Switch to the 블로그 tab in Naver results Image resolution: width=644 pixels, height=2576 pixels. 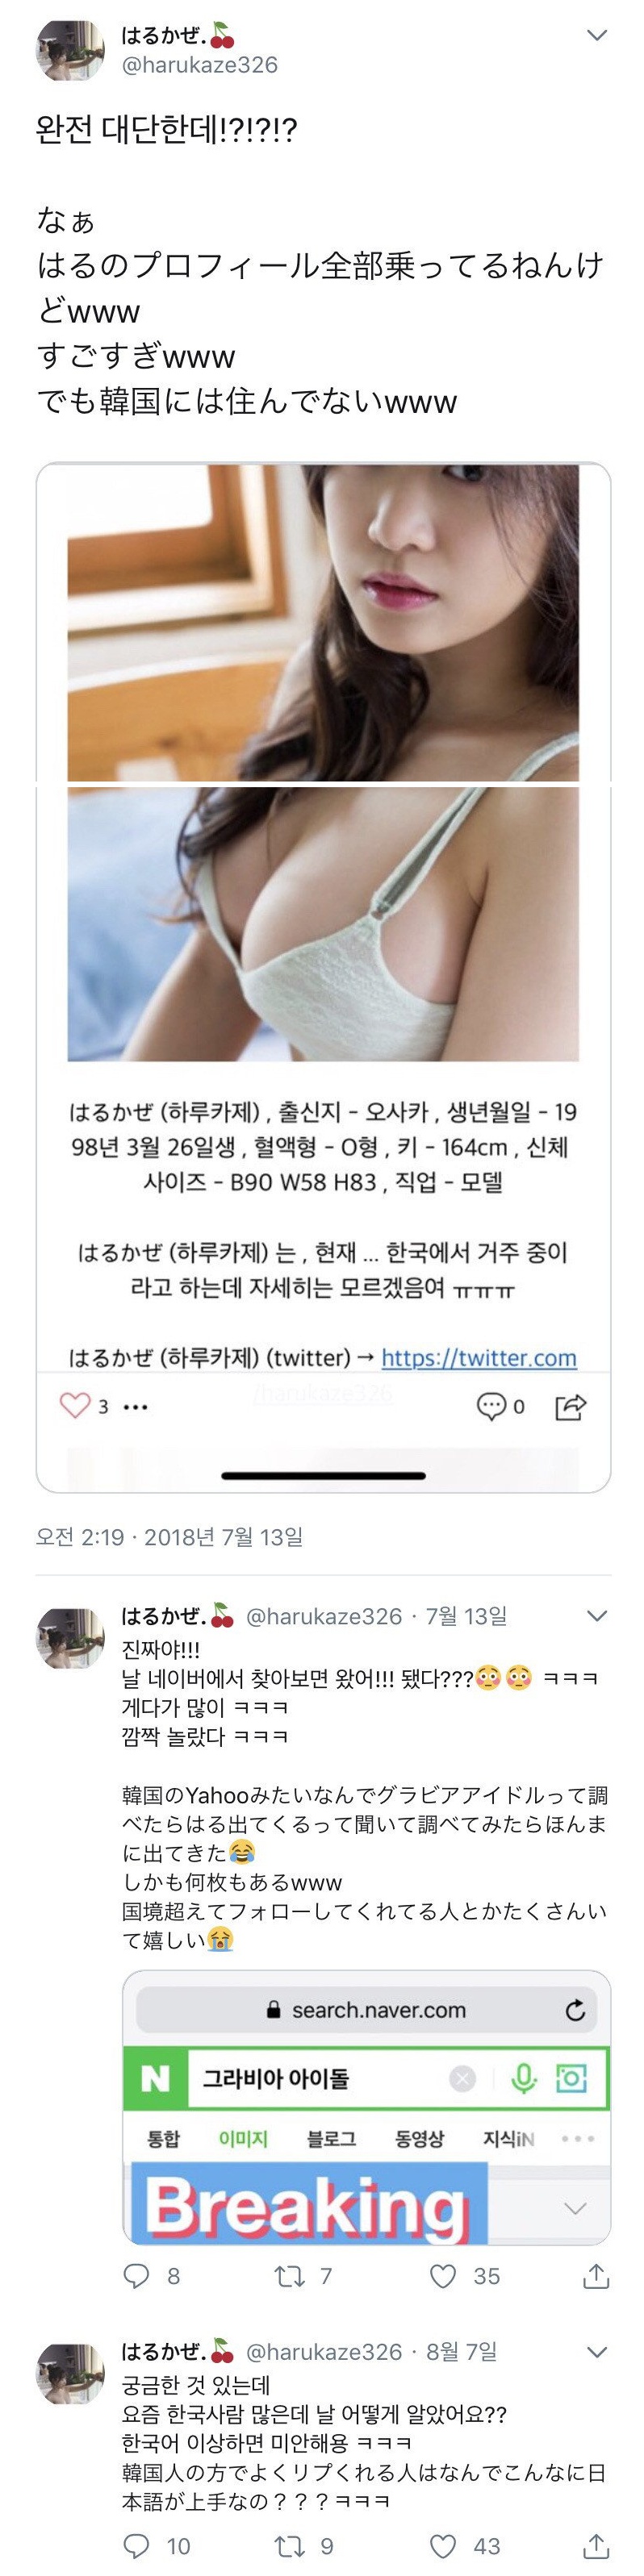pos(331,2139)
